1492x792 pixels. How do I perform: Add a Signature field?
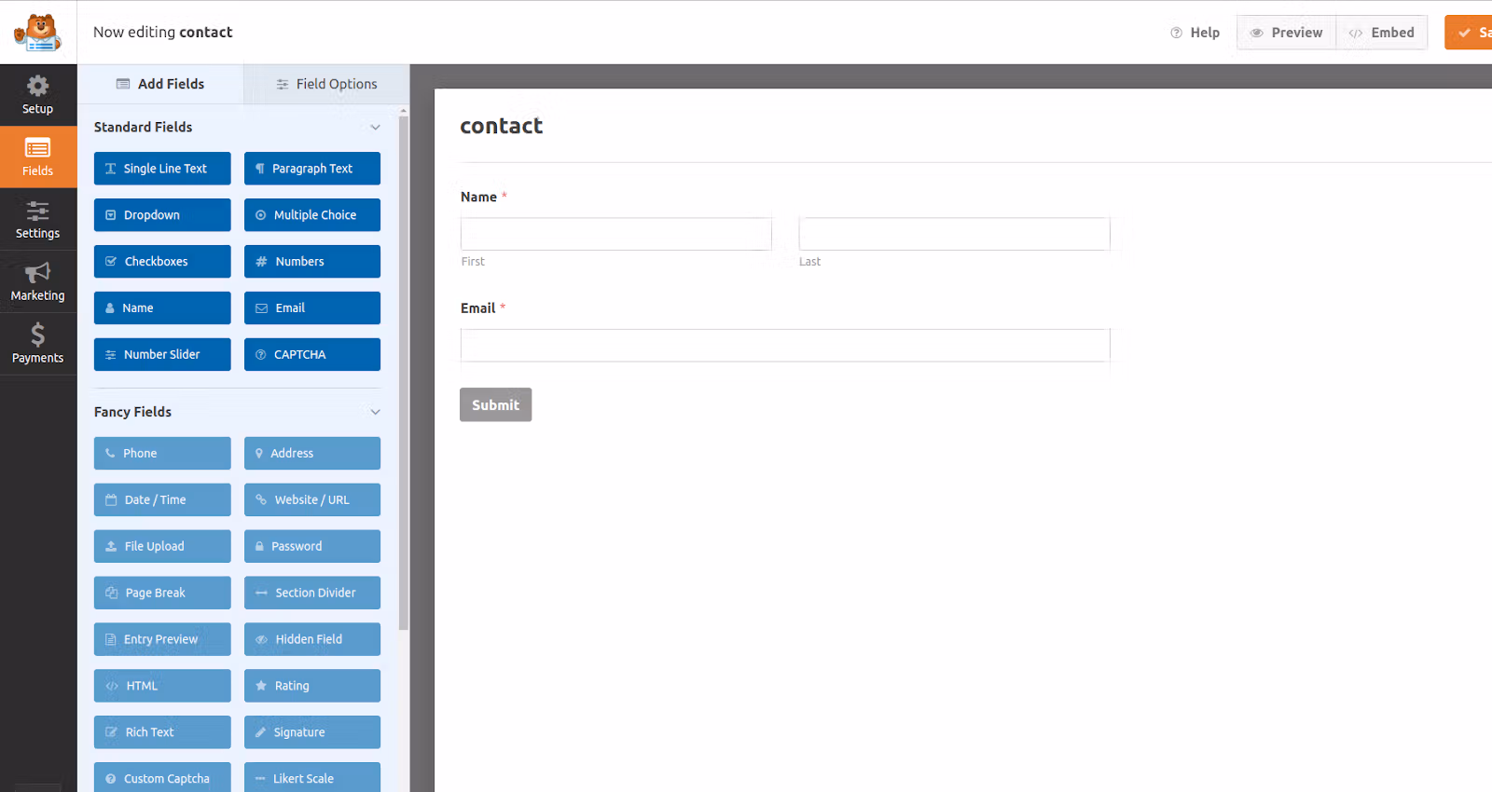tap(312, 733)
